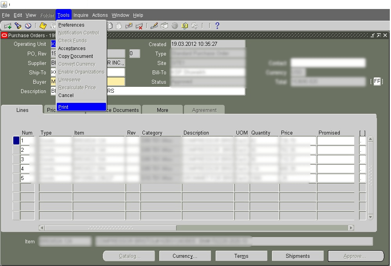
Task: Click the New record toolbar icon
Action: pyautogui.click(x=7, y=25)
